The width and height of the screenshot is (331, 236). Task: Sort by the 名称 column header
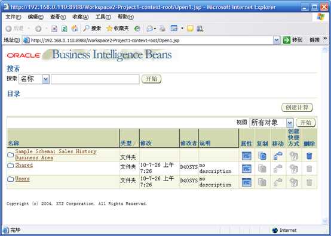coord(14,144)
